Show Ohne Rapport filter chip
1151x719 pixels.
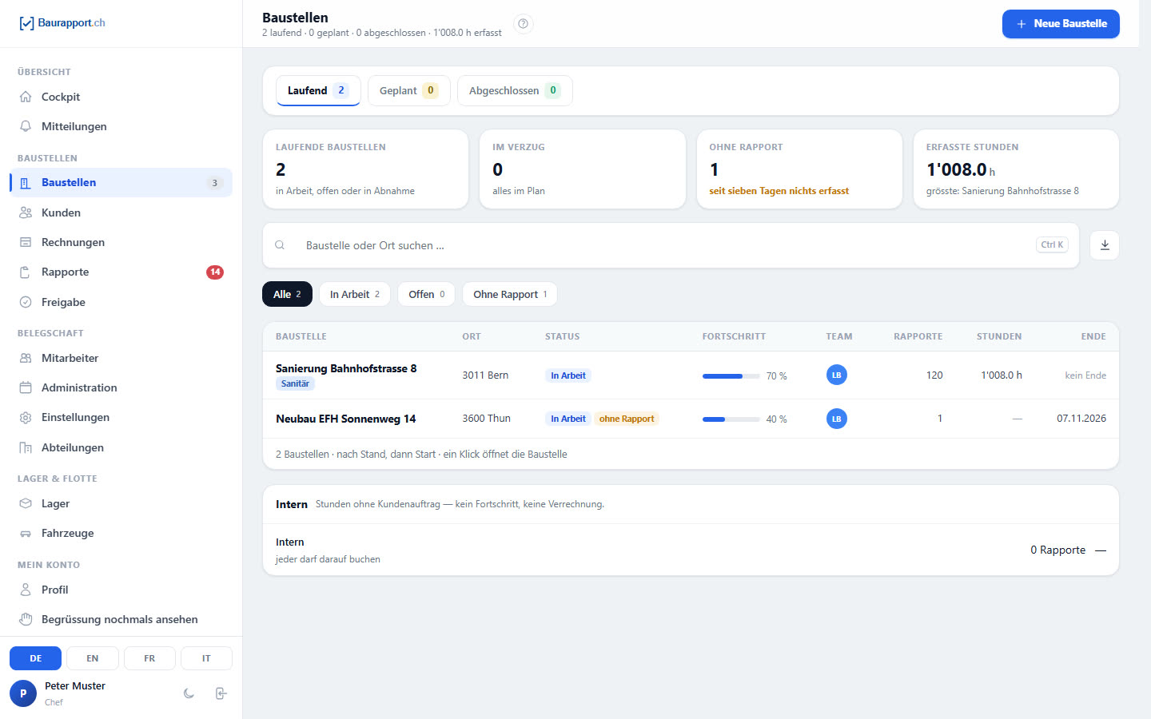510,294
